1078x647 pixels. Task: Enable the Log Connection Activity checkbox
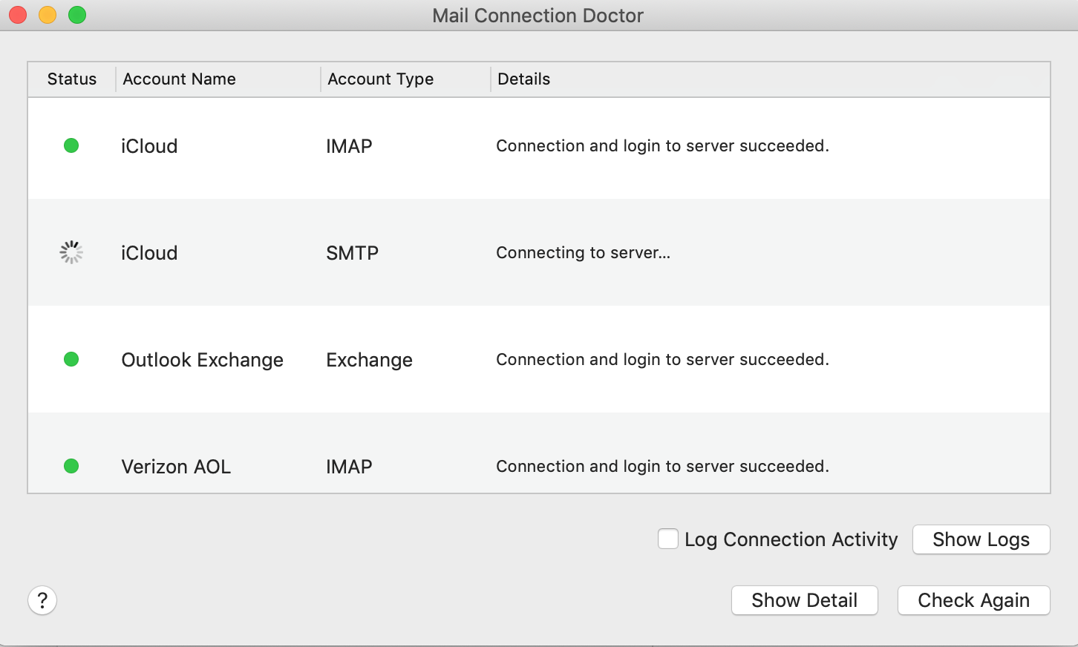tap(668, 539)
